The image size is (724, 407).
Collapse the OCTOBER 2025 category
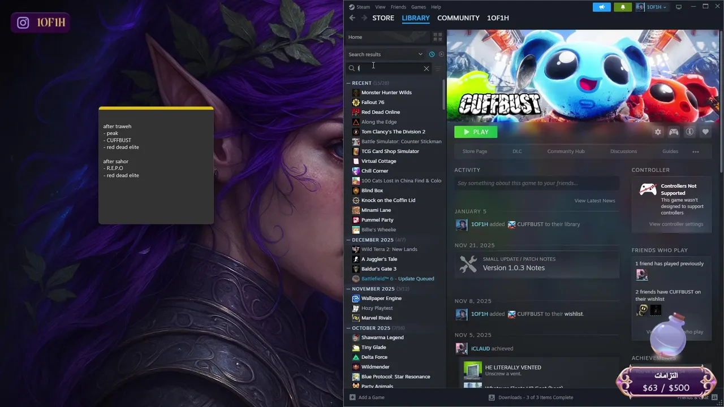point(349,328)
